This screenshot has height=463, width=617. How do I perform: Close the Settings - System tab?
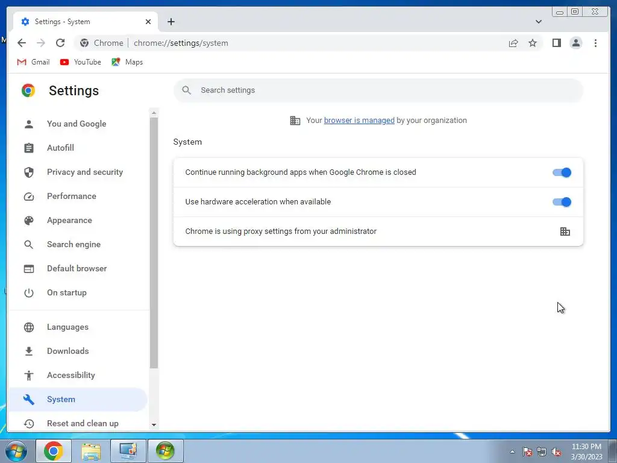click(148, 22)
